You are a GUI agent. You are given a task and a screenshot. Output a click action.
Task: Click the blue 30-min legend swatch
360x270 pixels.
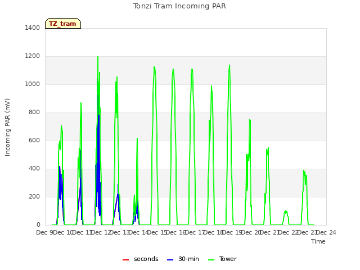click(170, 260)
